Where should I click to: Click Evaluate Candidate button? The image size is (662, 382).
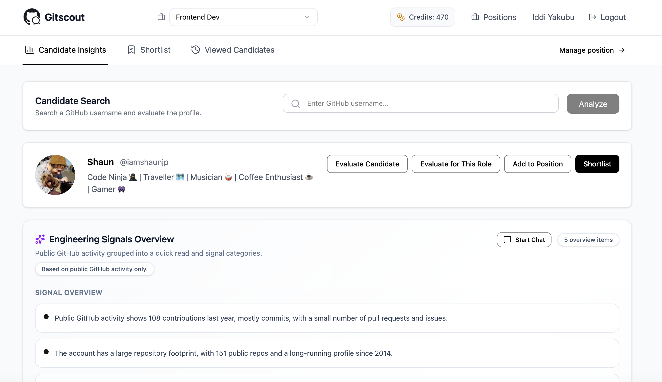367,164
